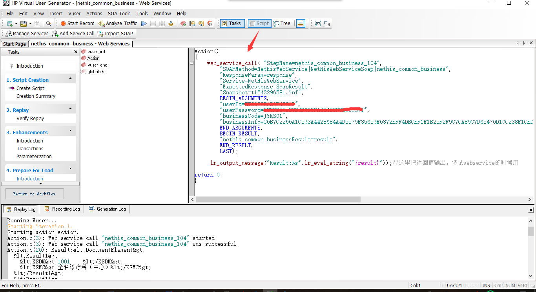Switch to Generation Log tab

point(108,209)
